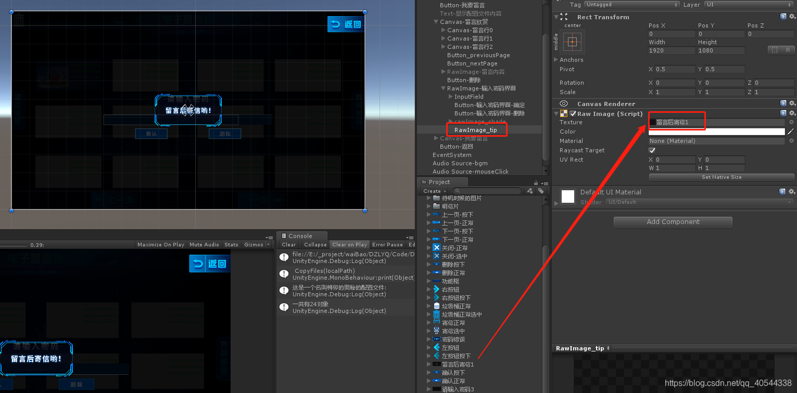Open the Create dropdown in the Project panel
797x393 pixels.
434,191
